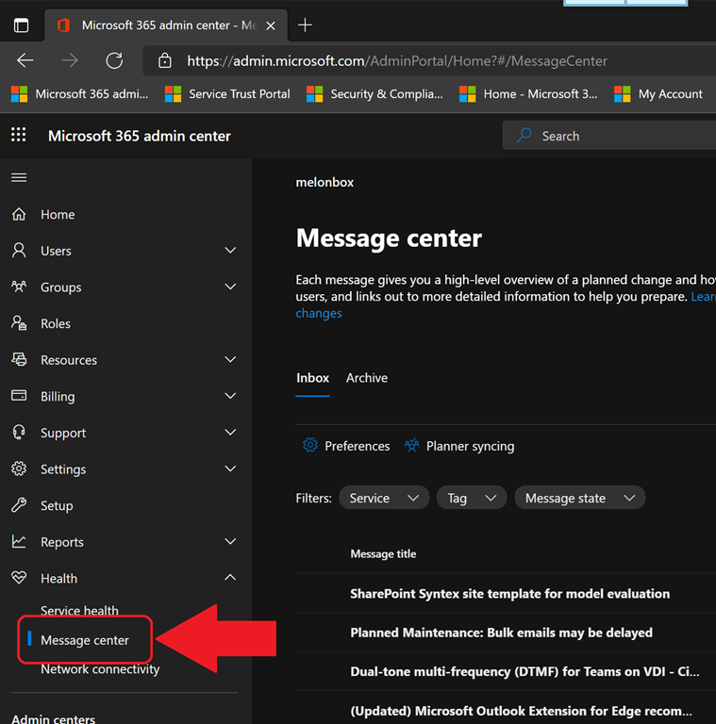Collapse the Health section chevron

point(230,578)
